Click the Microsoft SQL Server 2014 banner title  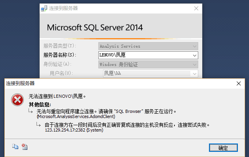pos(95,27)
